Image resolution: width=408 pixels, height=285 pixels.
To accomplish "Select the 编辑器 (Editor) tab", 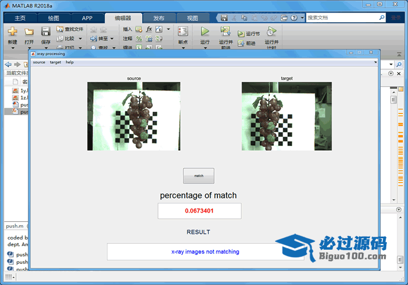I will coord(123,18).
